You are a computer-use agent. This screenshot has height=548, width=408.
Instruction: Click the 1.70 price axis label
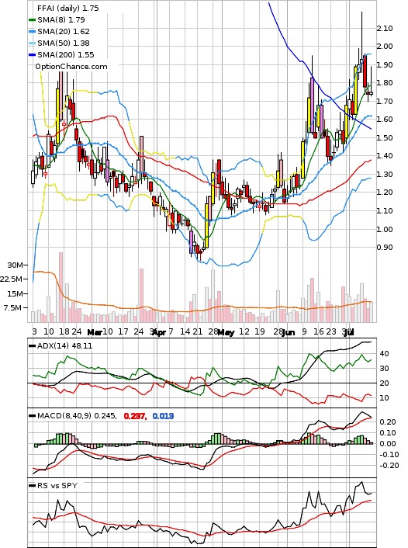point(384,101)
